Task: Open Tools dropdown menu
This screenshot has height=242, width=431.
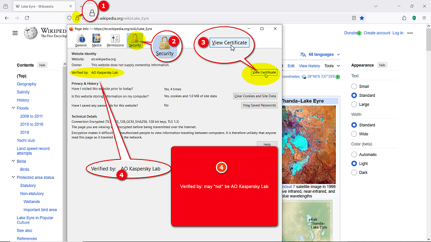Action: [332, 66]
